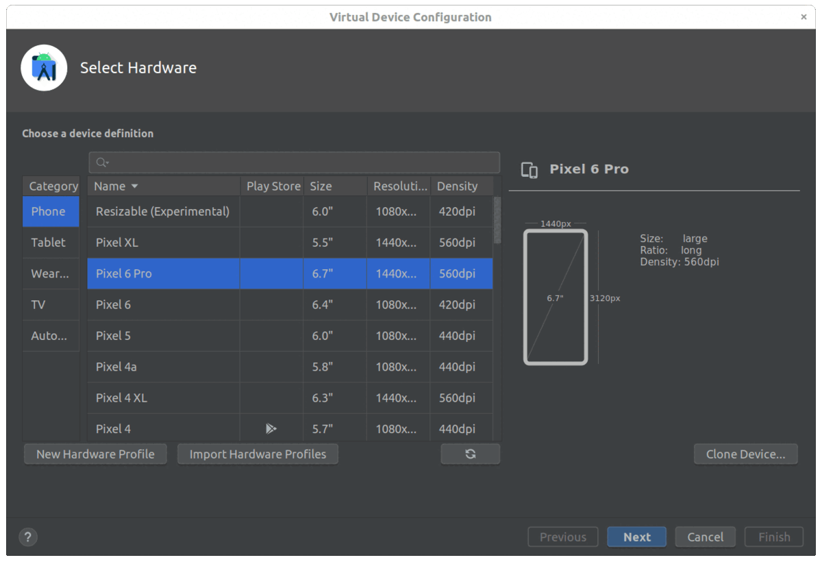Click New Hardware Profile button

pyautogui.click(x=95, y=454)
